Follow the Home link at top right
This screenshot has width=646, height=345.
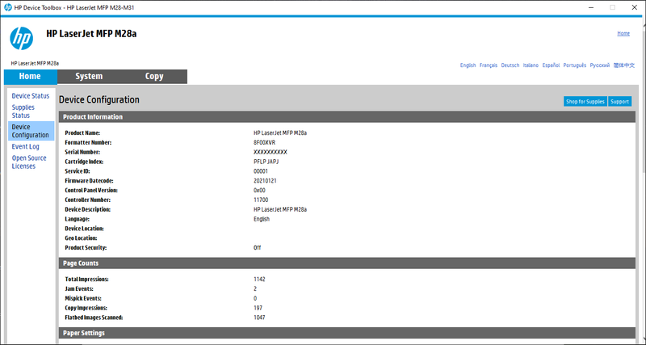coord(623,33)
